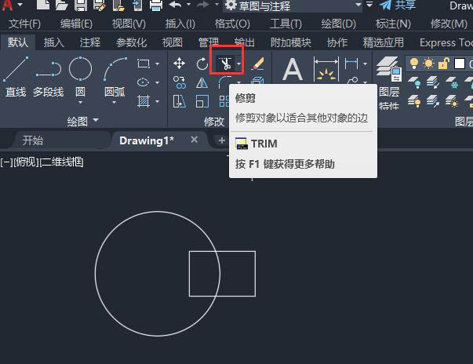Activate the Copy tool in Modify panel
This screenshot has height=364, width=473.
coord(179,82)
